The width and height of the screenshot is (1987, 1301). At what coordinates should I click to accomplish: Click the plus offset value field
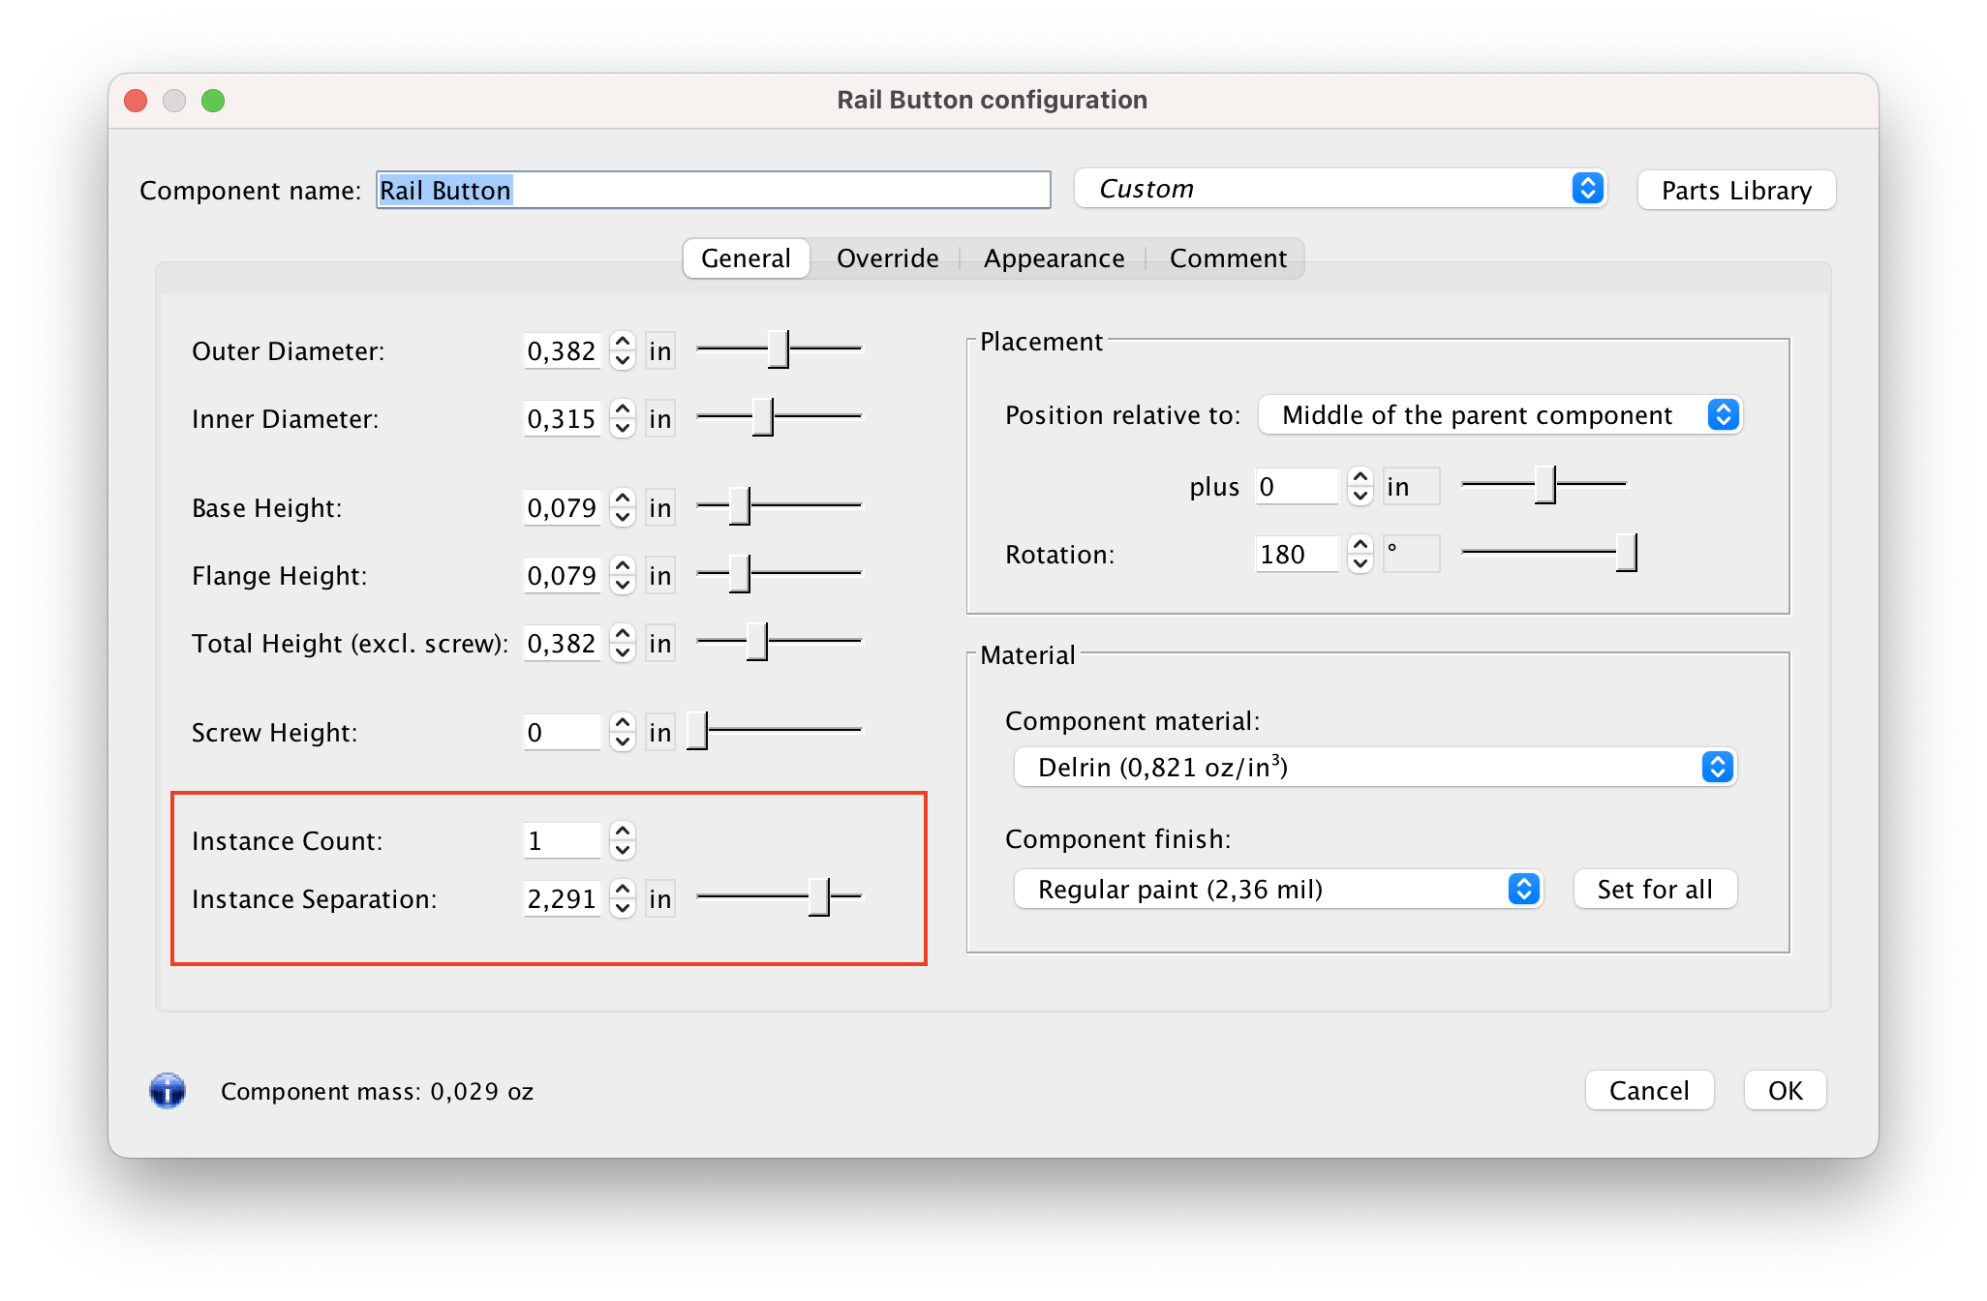coord(1298,486)
